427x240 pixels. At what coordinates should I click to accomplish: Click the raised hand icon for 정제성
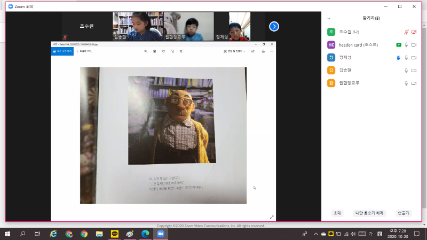click(399, 58)
